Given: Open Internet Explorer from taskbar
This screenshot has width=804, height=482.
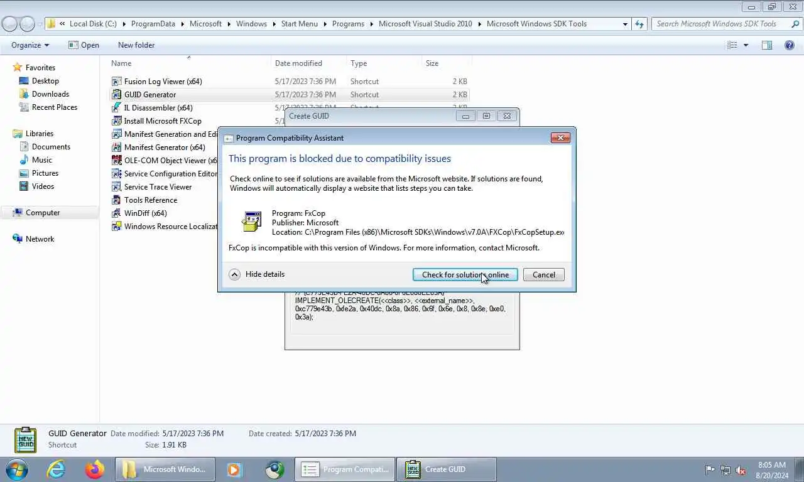Looking at the screenshot, I should coord(56,469).
